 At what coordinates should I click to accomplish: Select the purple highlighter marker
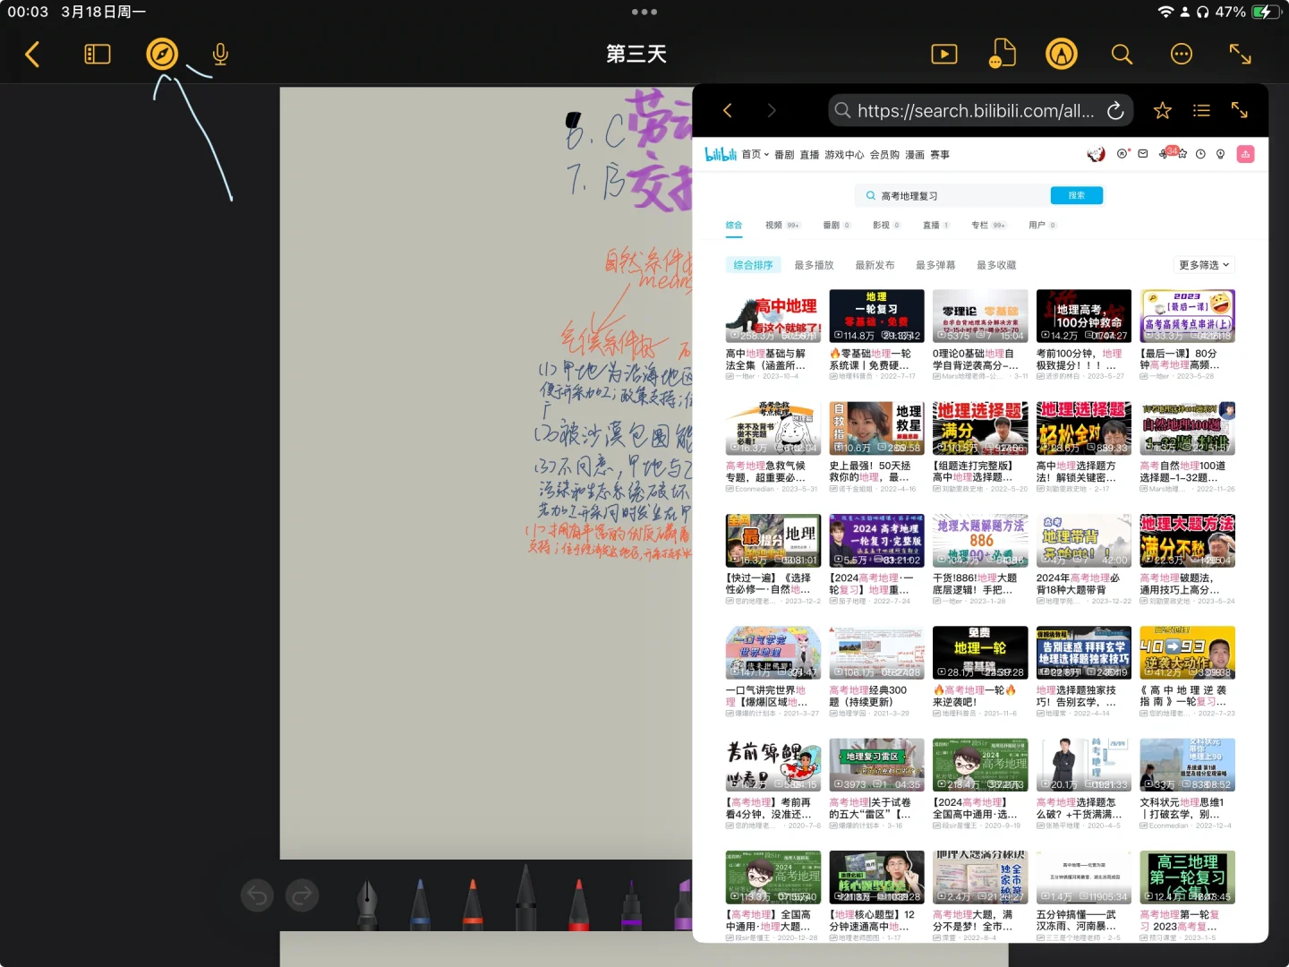point(683,904)
